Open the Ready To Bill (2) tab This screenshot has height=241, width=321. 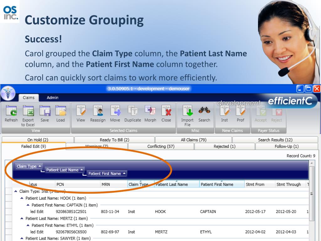pos(114,140)
